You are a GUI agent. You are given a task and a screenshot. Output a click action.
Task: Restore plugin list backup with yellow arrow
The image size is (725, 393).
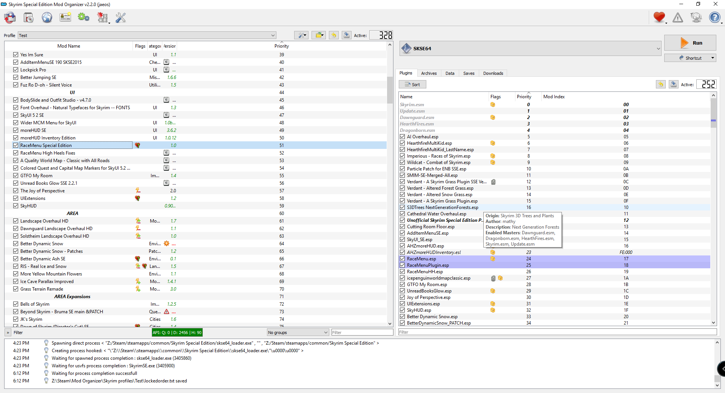coord(661,84)
